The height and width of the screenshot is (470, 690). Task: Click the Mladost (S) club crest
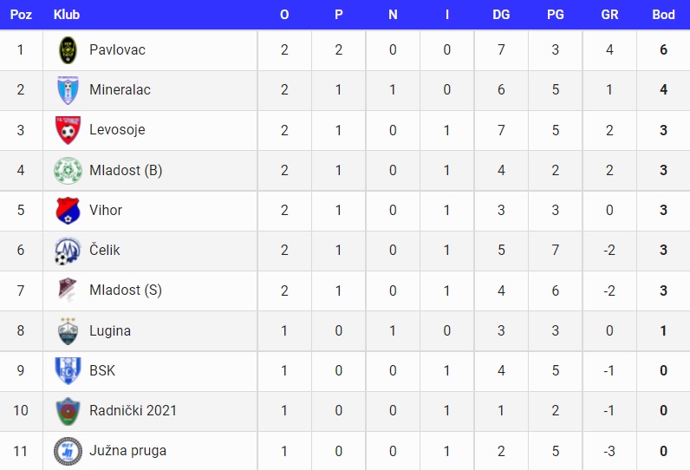coord(68,290)
